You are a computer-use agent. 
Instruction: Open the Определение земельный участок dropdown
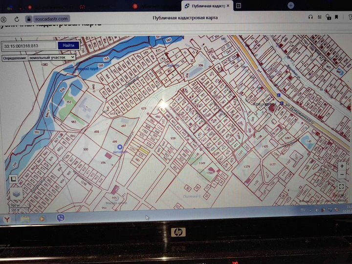[39, 57]
